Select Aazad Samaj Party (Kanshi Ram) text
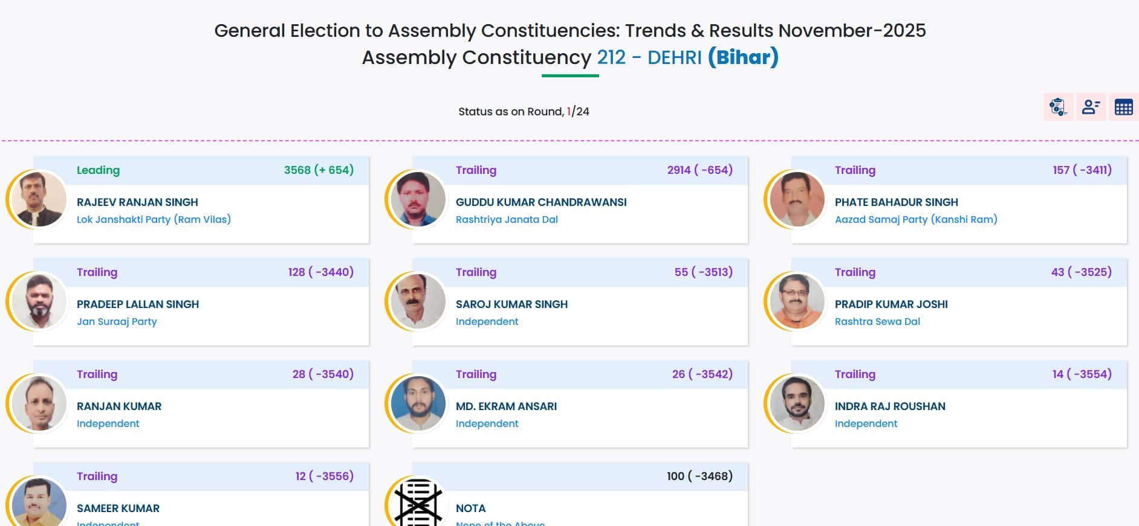Image resolution: width=1139 pixels, height=526 pixels. tap(916, 219)
